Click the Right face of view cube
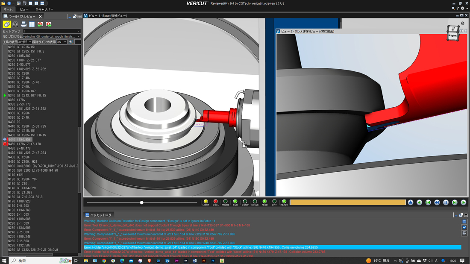The image size is (470, 264). (x=452, y=35)
